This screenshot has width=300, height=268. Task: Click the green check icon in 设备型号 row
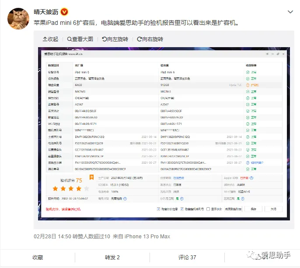248,72
